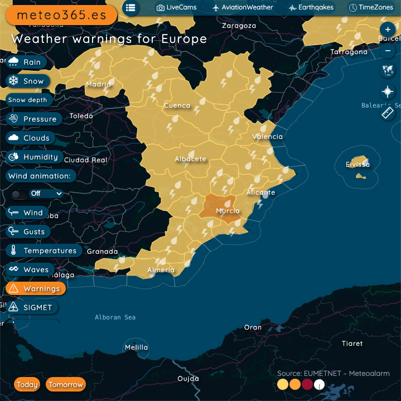Zoom out with the minus button
The image size is (401, 401).
click(x=388, y=51)
